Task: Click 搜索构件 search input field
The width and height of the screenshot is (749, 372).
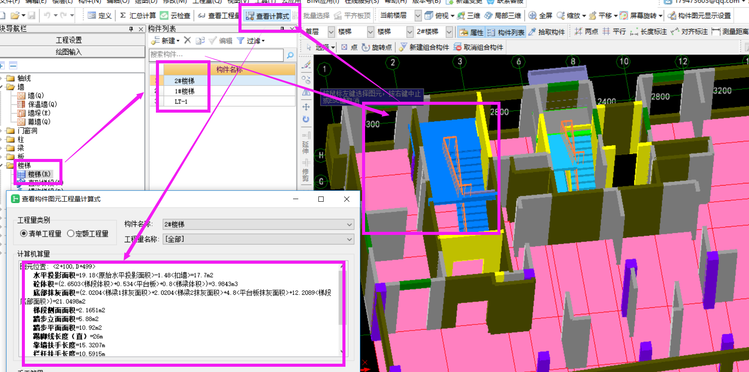Action: click(216, 55)
